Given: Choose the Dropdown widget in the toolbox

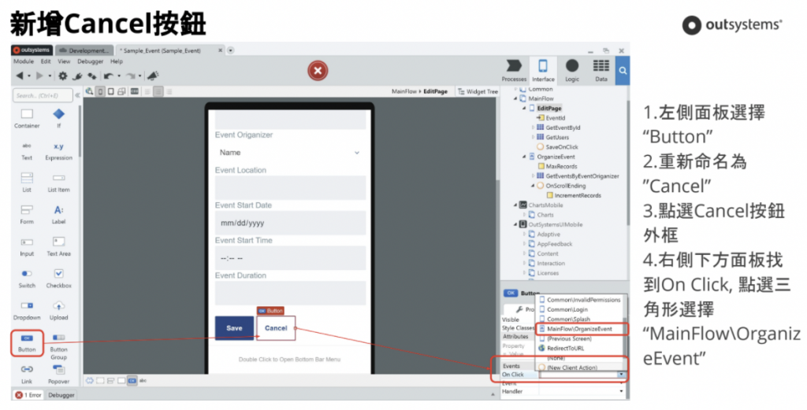Looking at the screenshot, I should (x=27, y=311).
